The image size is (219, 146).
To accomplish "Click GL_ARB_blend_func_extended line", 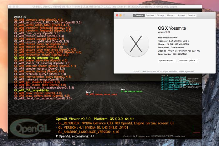I will (x=43, y=98).
